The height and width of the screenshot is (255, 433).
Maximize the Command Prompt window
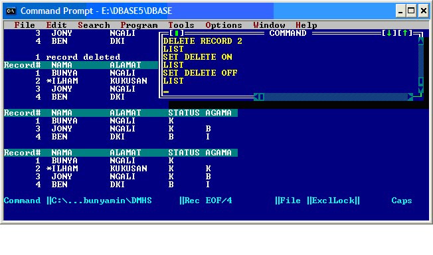(x=411, y=11)
